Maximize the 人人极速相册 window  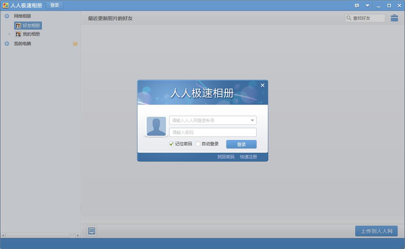[x=389, y=6]
